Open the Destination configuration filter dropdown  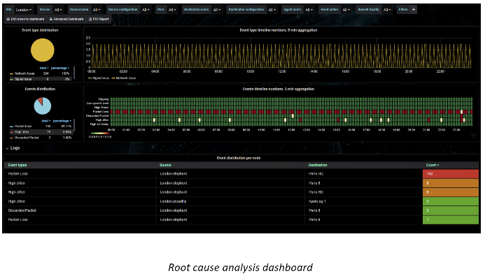click(272, 10)
